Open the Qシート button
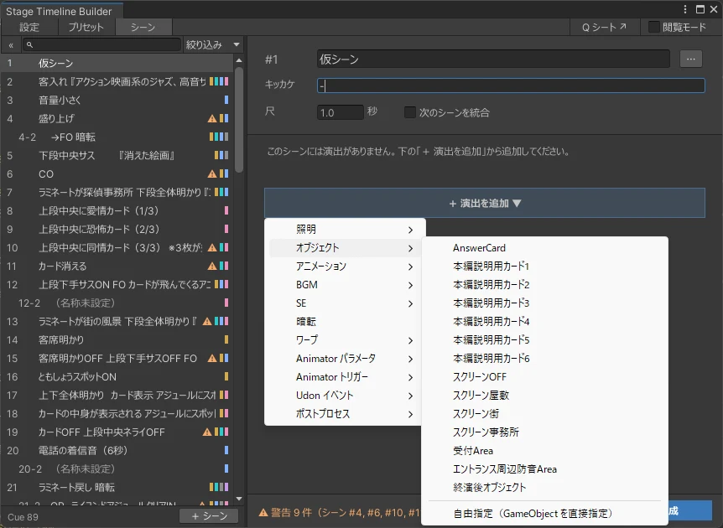 [604, 27]
